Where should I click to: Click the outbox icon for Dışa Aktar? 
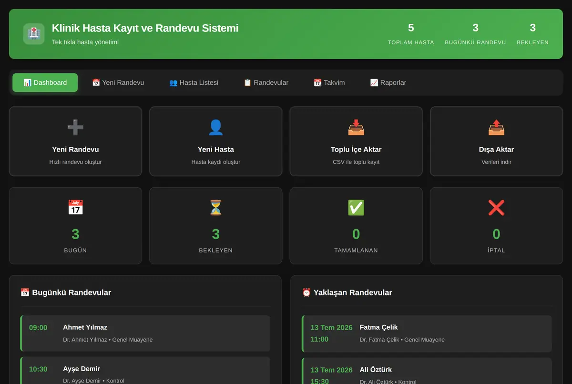496,127
